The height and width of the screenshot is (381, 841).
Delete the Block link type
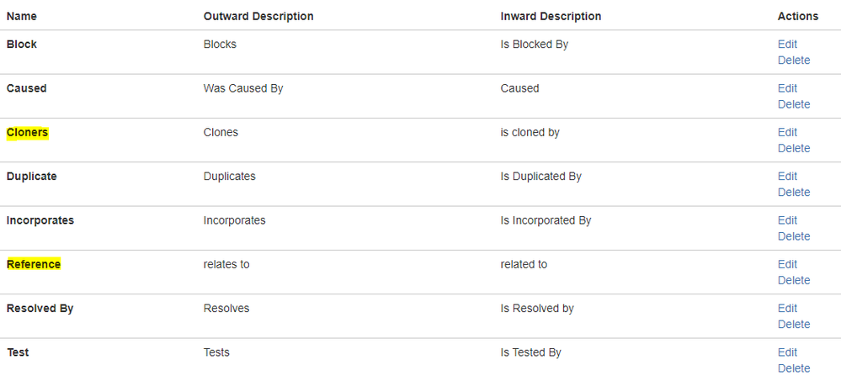(x=794, y=61)
